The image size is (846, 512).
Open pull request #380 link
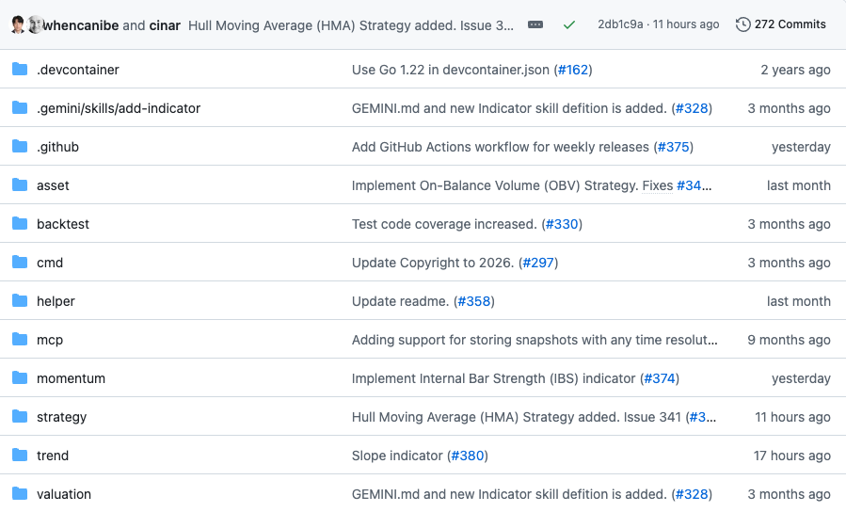tap(468, 456)
